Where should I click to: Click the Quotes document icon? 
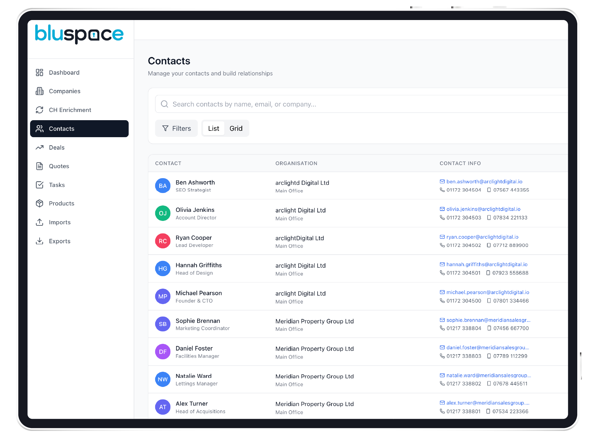point(40,166)
